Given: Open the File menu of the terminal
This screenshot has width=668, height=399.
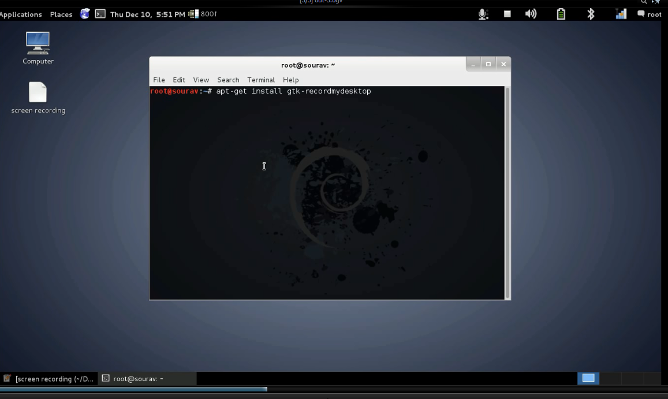Looking at the screenshot, I should point(159,80).
